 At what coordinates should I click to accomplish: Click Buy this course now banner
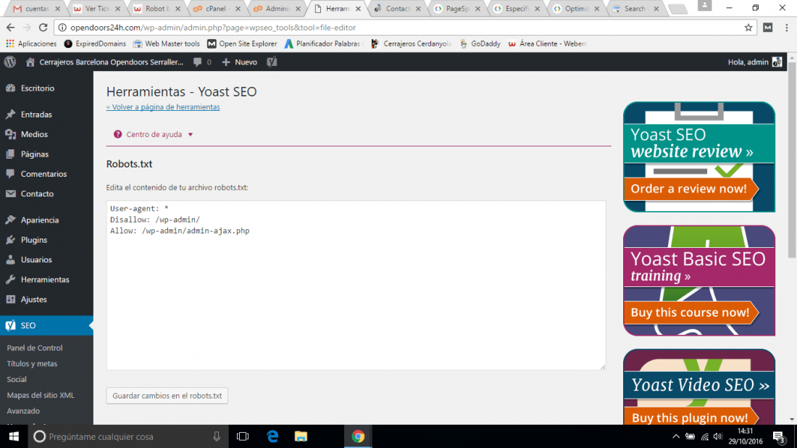tap(690, 312)
